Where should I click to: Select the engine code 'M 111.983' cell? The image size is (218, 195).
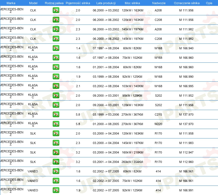point(186,143)
